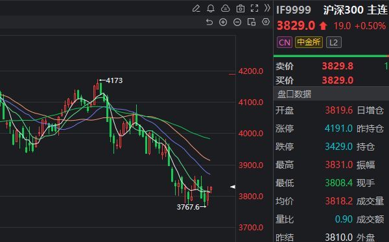This screenshot has width=389, height=242.
Task: Open the price alert bell icon
Action: 211,8
